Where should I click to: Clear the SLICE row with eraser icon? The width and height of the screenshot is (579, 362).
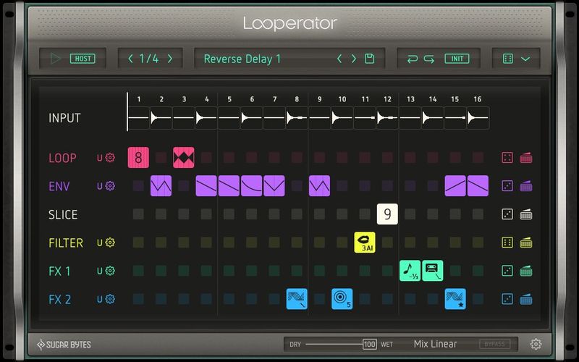(526, 214)
